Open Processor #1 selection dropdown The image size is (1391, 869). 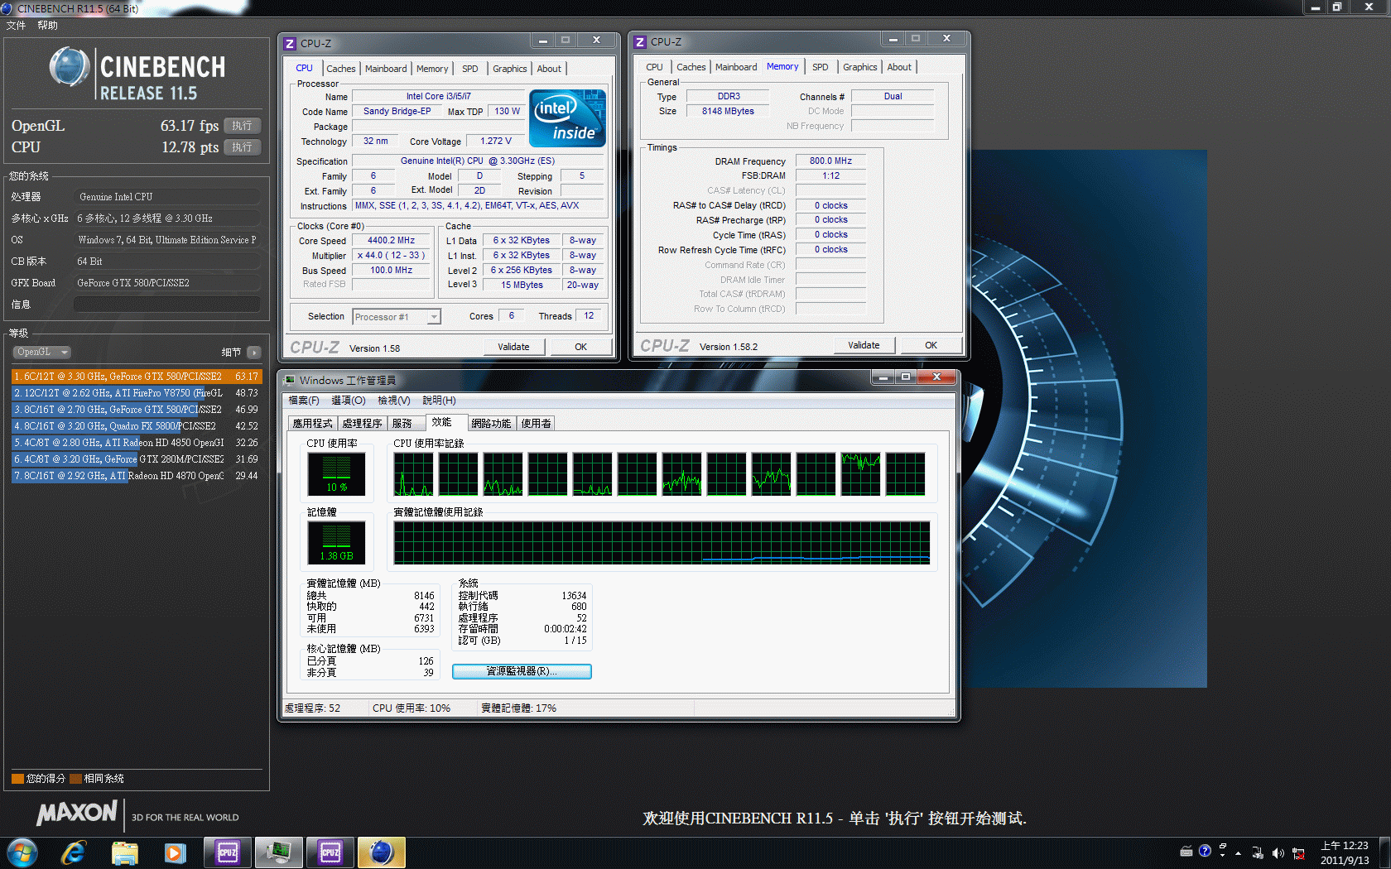coord(397,317)
